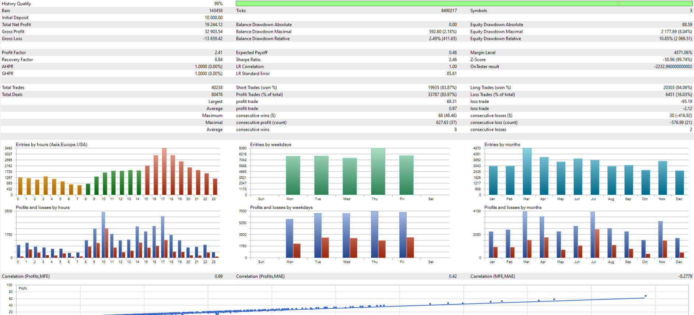
Task: Click the Maximum consecutive wins value 68 (48.46)
Action: coord(448,116)
